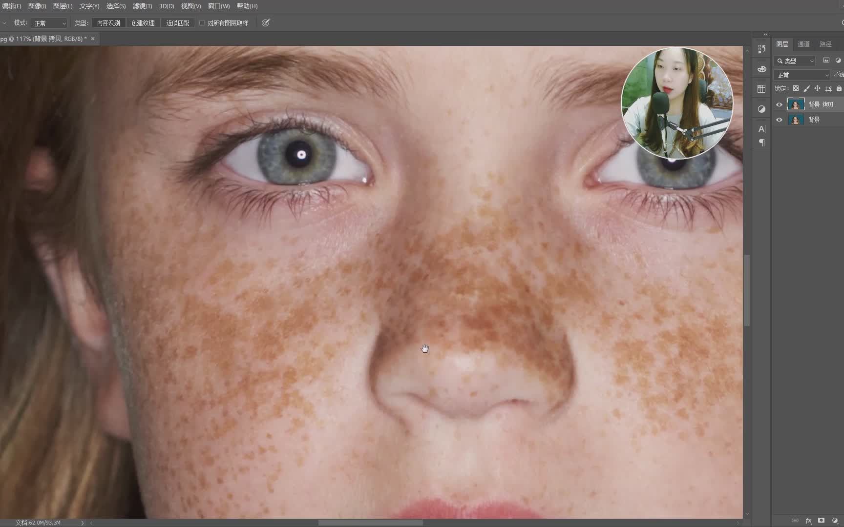Click the search icon at top right
This screenshot has height=527, width=844.
(x=842, y=23)
